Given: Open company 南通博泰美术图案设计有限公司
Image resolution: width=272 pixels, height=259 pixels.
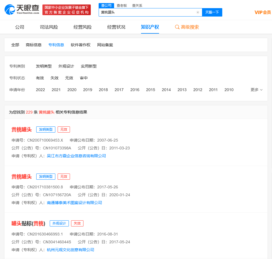Looking at the screenshot, I should click(x=74, y=203).
